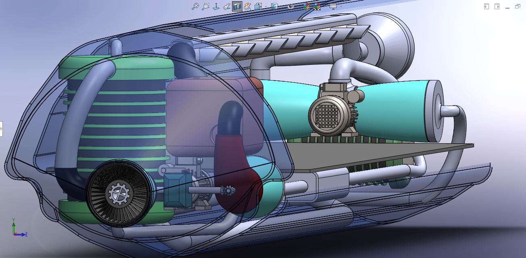Click the Previous View arrow icon
This screenshot has width=526, height=258.
pos(227,6)
